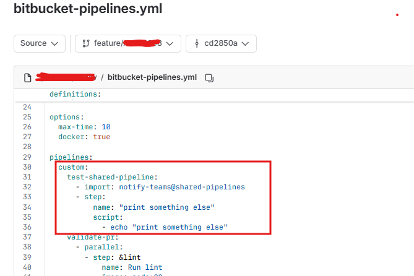
Task: Click the bitbucket-pipelines.yml page title
Action: point(88,9)
